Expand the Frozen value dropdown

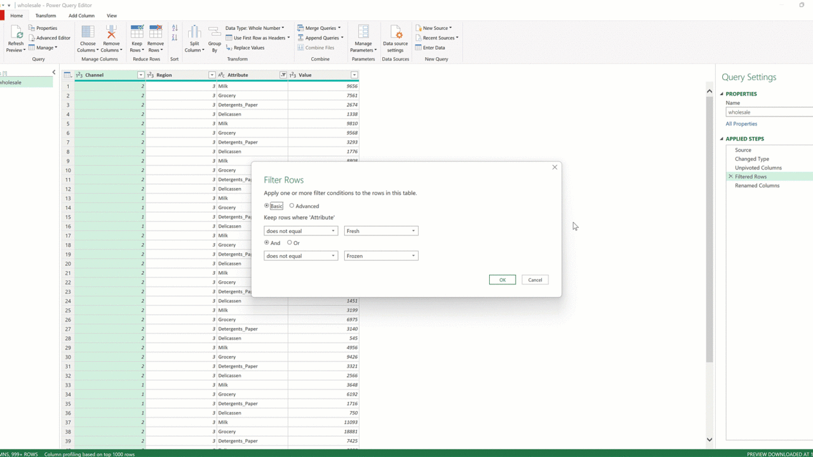point(381,256)
